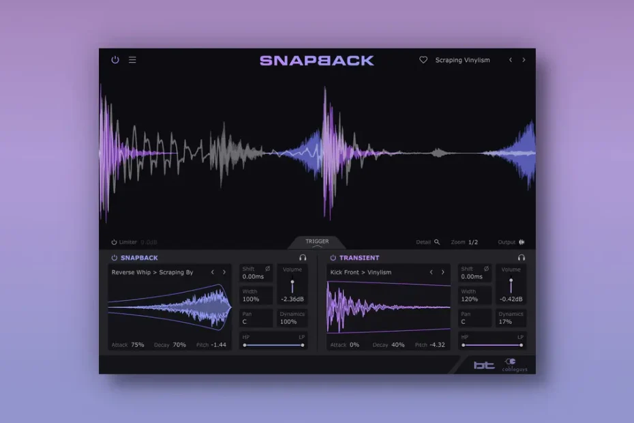Screen dimensions: 634x423
Task: Toggle the Limiter power switch
Action: 115,242
